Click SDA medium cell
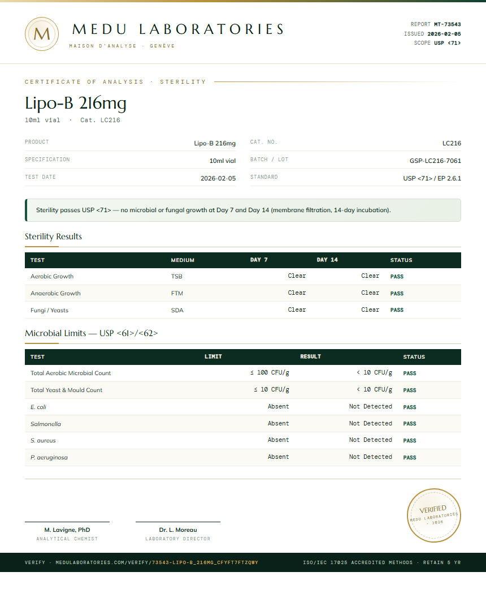This screenshot has height=589, width=486. pos(177,310)
